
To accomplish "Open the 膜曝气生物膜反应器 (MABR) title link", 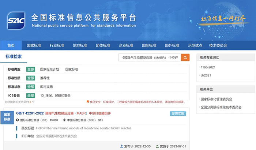I will 78,113.
